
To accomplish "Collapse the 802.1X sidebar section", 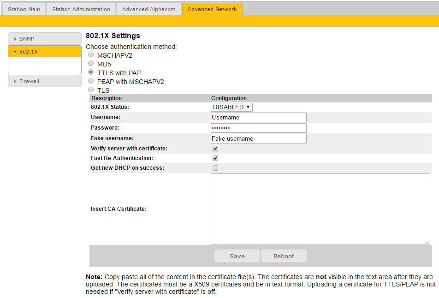I will [x=45, y=52].
